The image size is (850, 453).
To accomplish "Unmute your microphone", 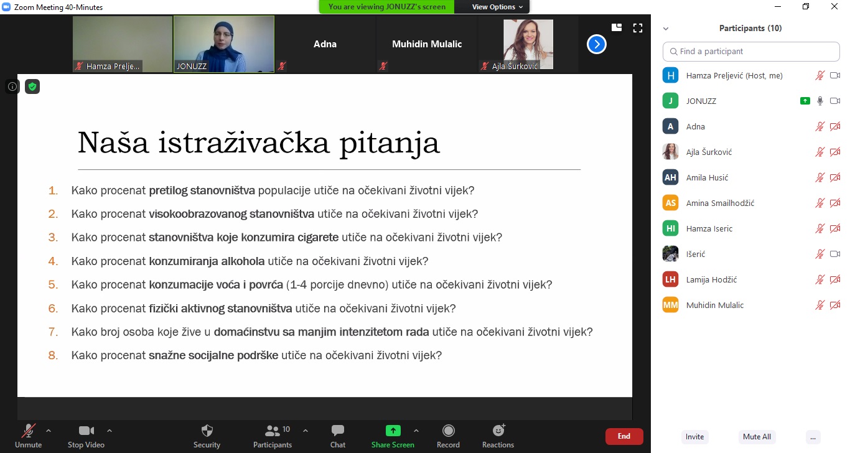I will point(28,431).
